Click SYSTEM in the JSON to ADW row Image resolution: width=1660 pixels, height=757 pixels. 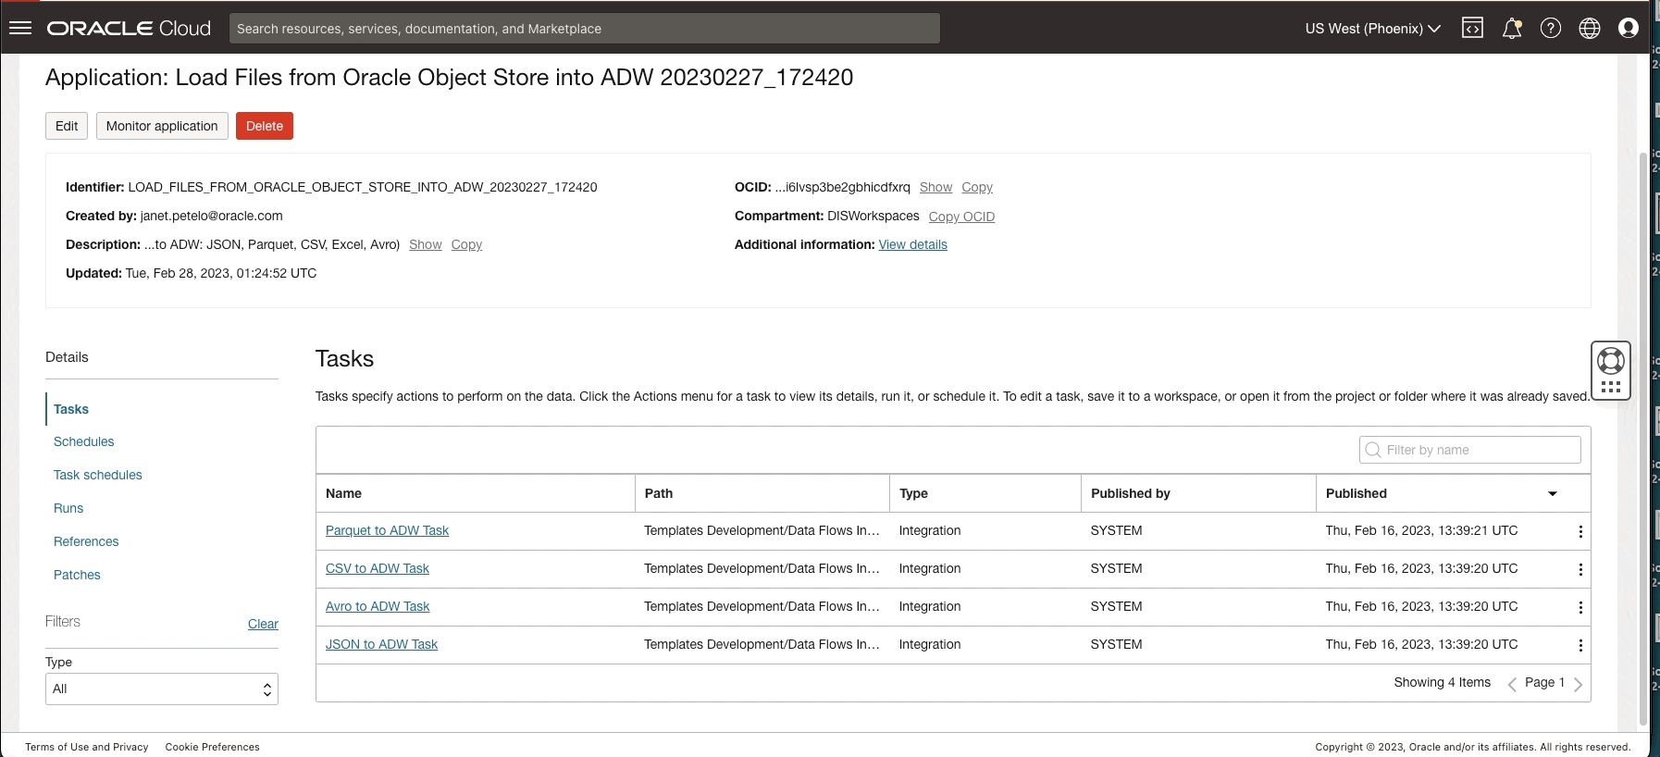[1116, 644]
